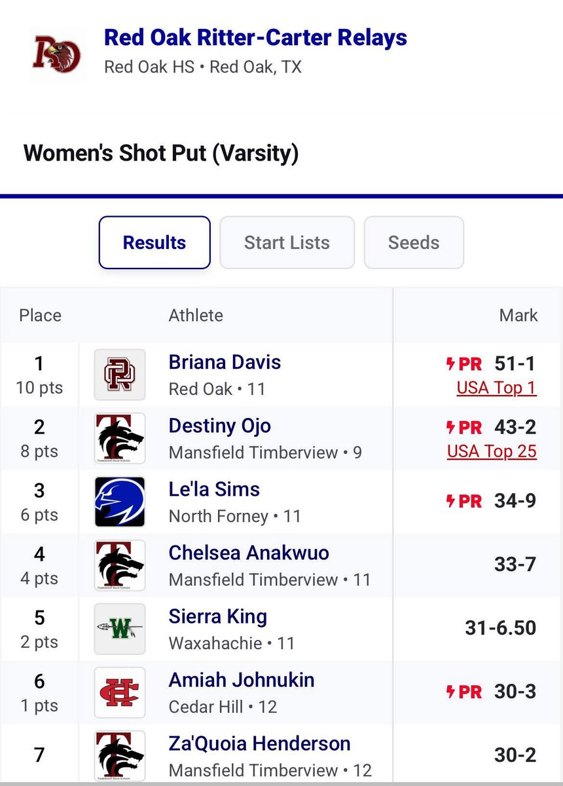
Task: Open Briana Davis athlete profile
Action: [225, 362]
